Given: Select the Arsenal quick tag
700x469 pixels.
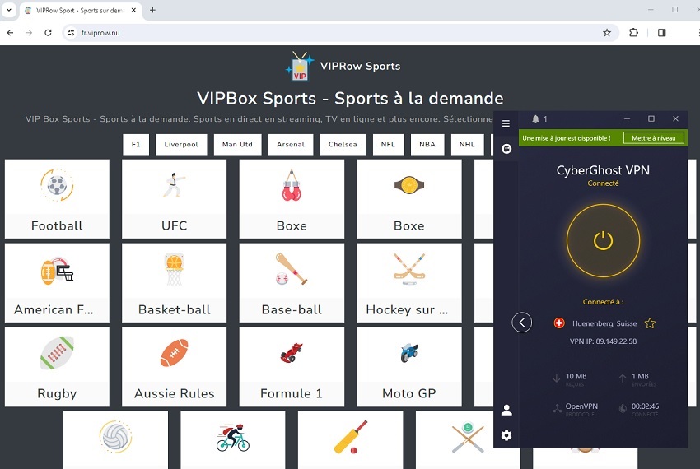Looking at the screenshot, I should tap(291, 145).
